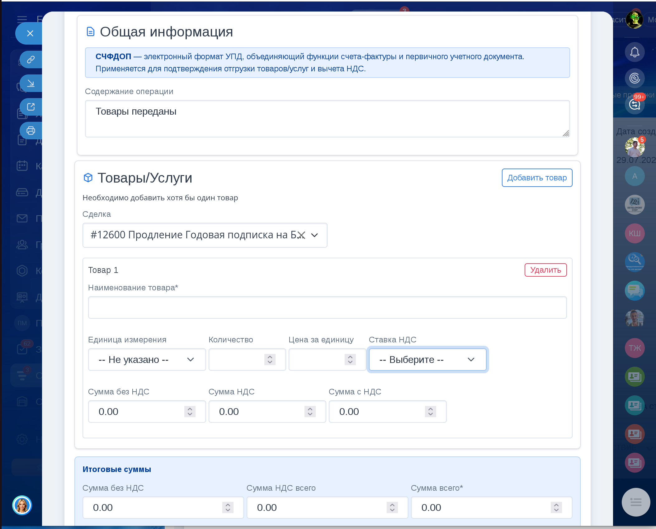Click the Удалить button for Товар 1

pos(545,270)
